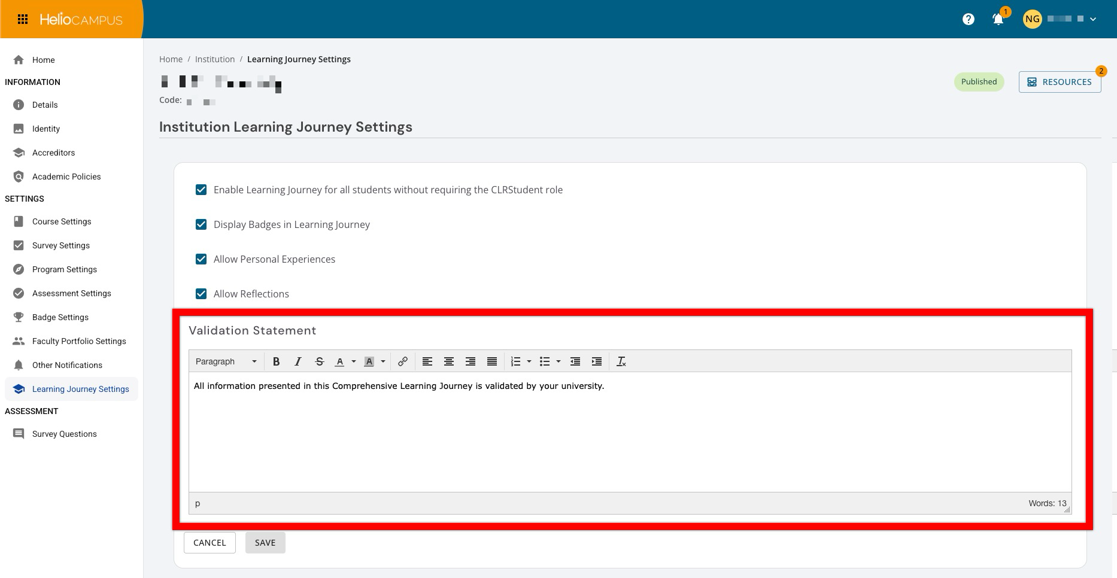This screenshot has width=1117, height=578.
Task: Insert a link using the toolbar
Action: tap(403, 361)
